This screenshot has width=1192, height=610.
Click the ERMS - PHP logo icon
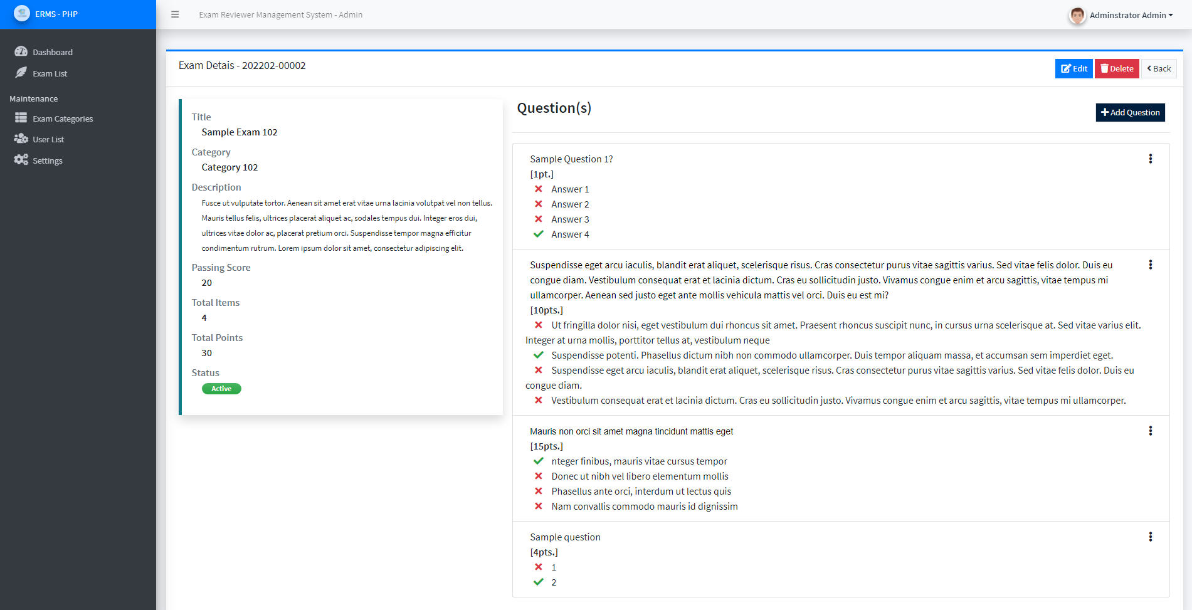22,13
